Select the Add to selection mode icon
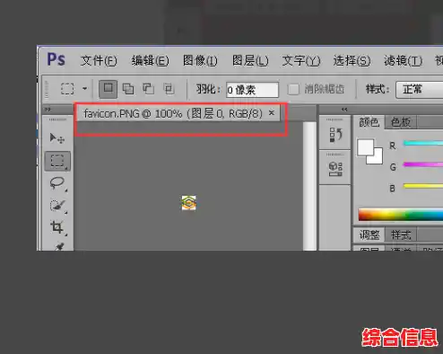This screenshot has height=354, width=443. tap(128, 89)
